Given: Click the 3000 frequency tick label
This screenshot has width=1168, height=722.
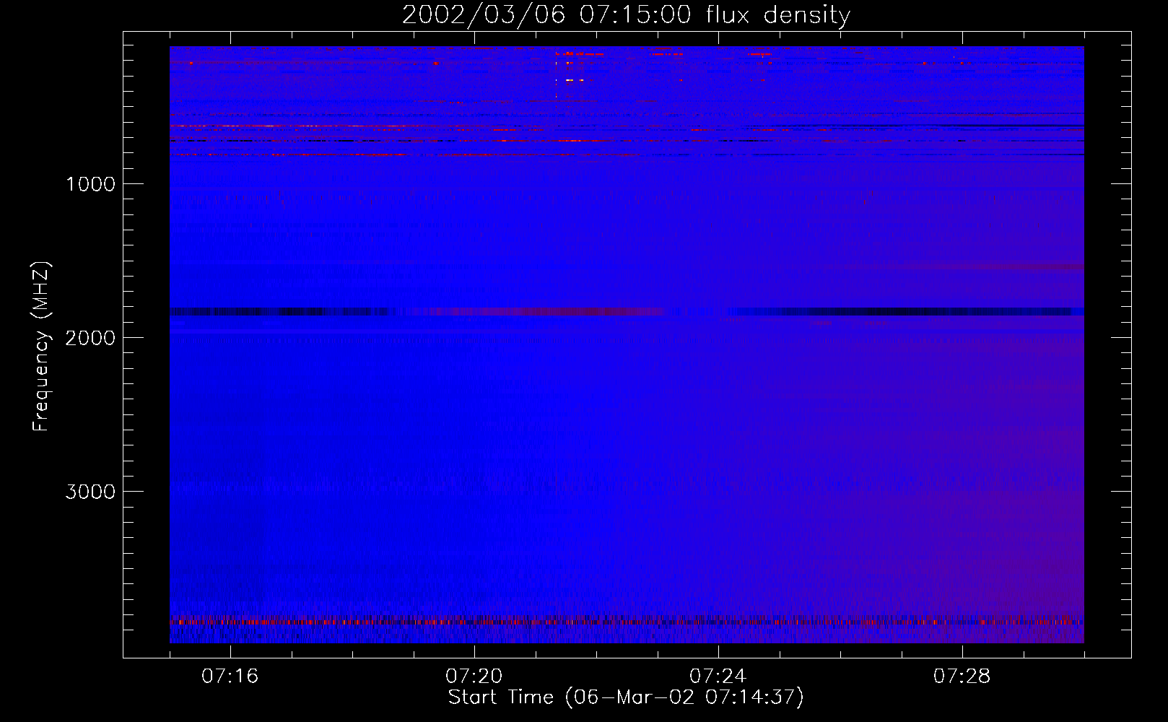Looking at the screenshot, I should click(x=90, y=492).
